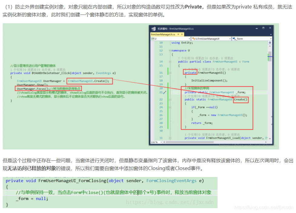Click bold '无法访问已释放的对象' text
This screenshot has height=213, width=296.
pos(32,168)
